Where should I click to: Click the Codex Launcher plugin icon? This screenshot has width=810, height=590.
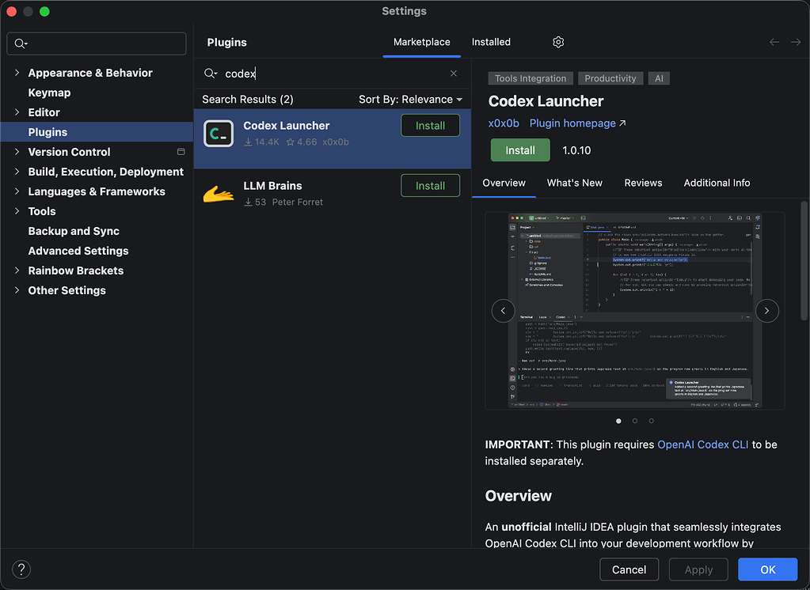pos(219,133)
